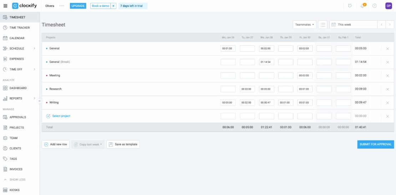Open workspace options three-dot menu
The image size is (396, 195).
pos(62,6)
